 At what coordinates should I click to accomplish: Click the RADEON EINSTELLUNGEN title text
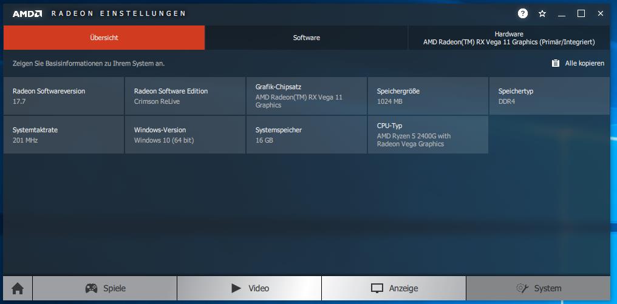(118, 14)
